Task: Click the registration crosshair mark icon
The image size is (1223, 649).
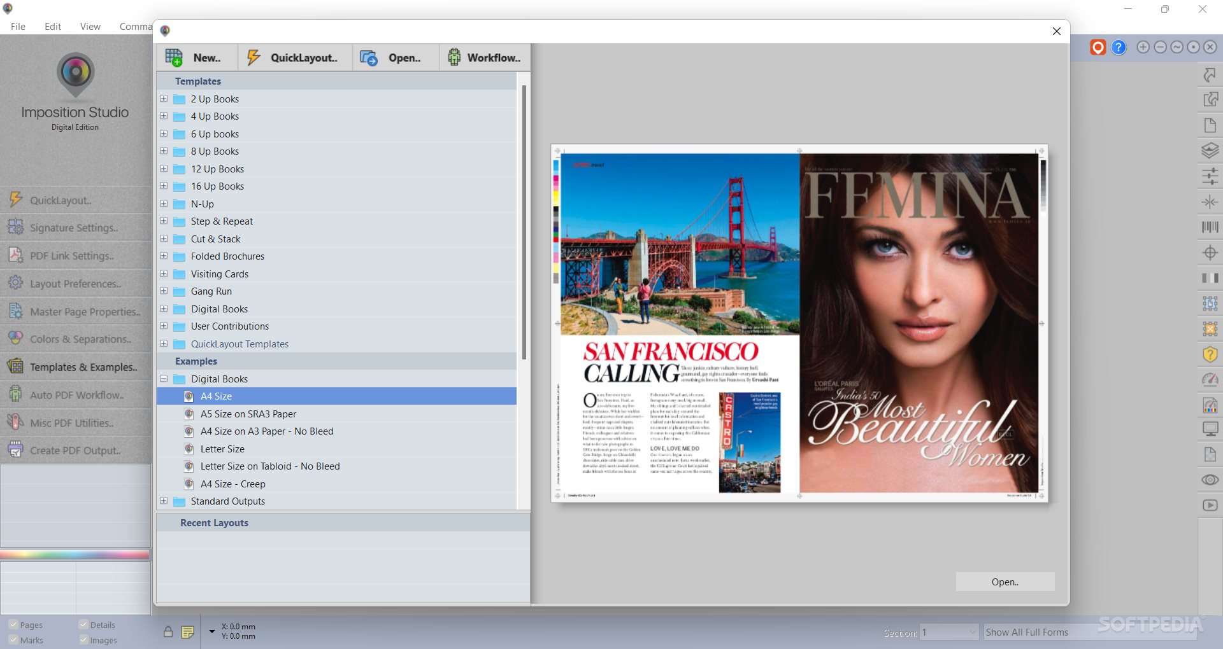Action: click(1210, 253)
